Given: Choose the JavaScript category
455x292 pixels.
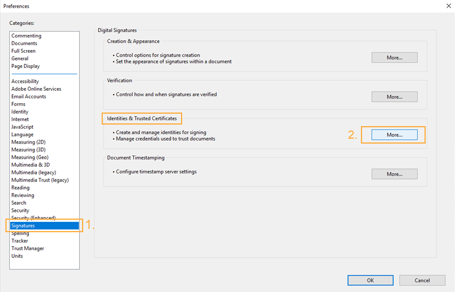Looking at the screenshot, I should pos(22,127).
